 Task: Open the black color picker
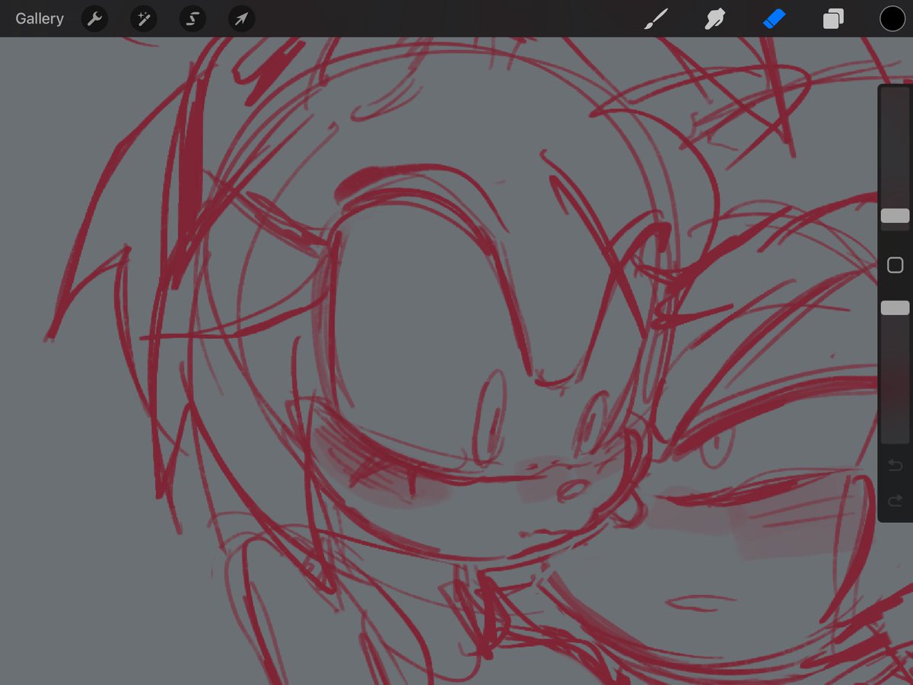point(892,19)
